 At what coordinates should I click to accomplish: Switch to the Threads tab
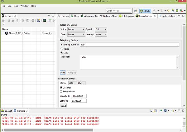[63, 16]
